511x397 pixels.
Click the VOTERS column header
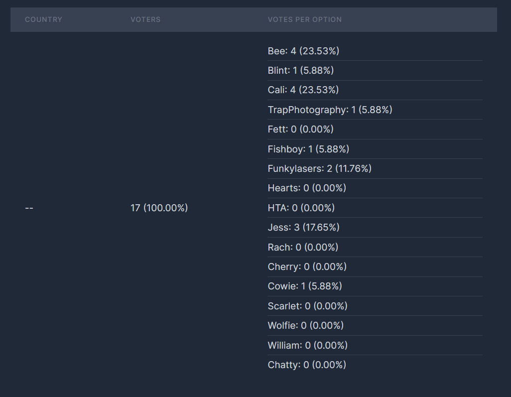[145, 19]
